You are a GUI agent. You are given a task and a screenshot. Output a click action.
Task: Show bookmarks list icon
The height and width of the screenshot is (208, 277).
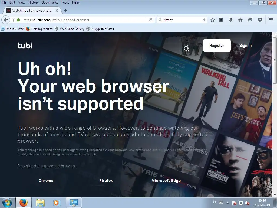(x=221, y=20)
